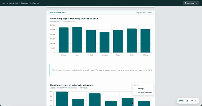
Task: Open the comment feedback icon
Action: pos(196,101)
